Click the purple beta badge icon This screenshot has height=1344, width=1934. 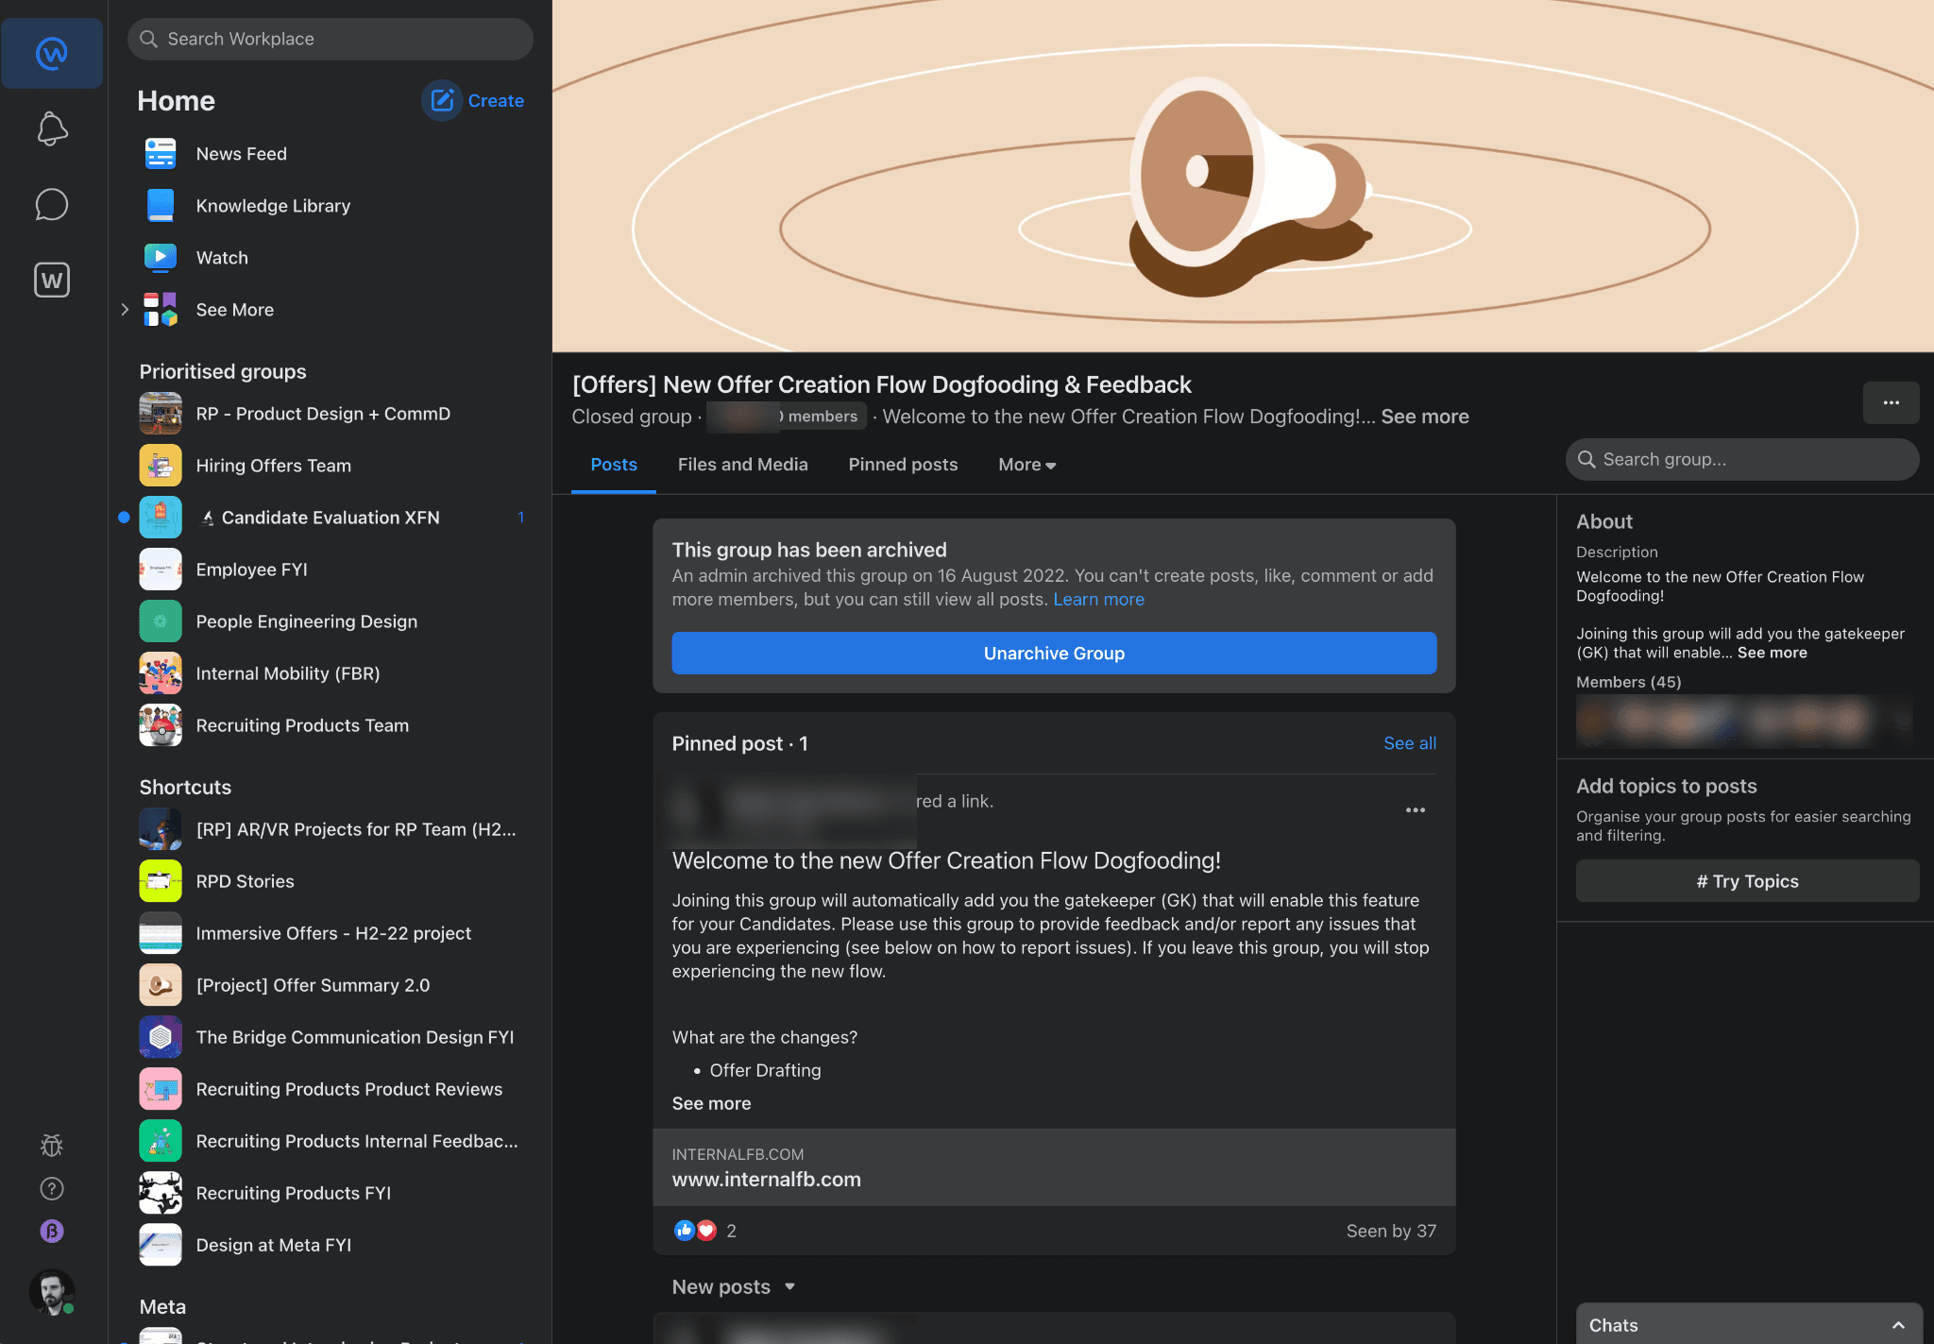(x=52, y=1231)
